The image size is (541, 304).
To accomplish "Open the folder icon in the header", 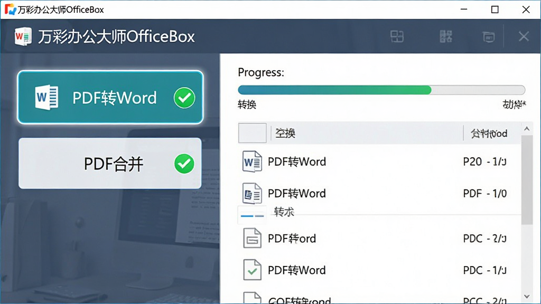I will pos(488,36).
